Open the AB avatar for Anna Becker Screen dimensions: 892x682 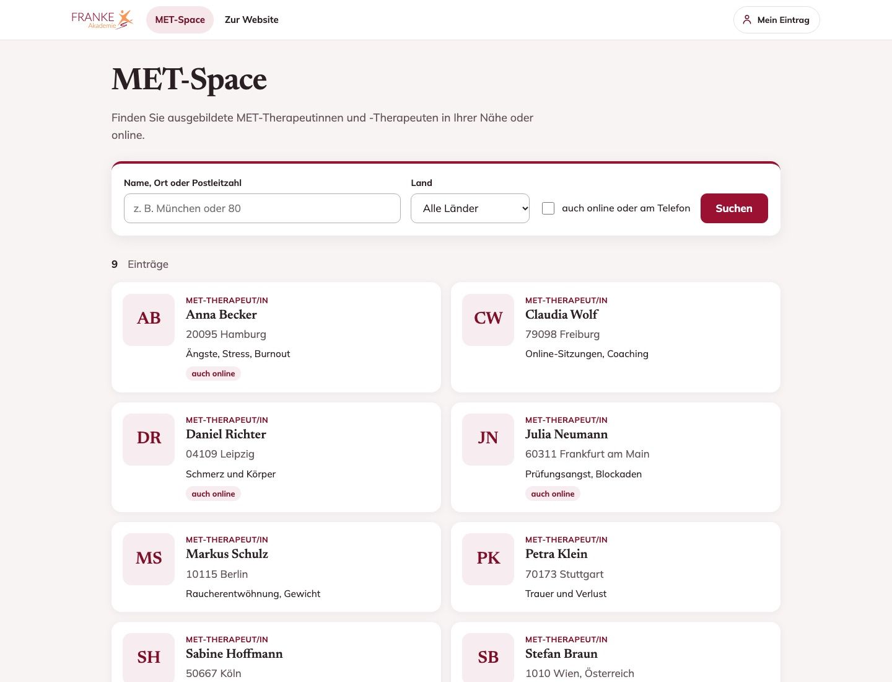[149, 320]
